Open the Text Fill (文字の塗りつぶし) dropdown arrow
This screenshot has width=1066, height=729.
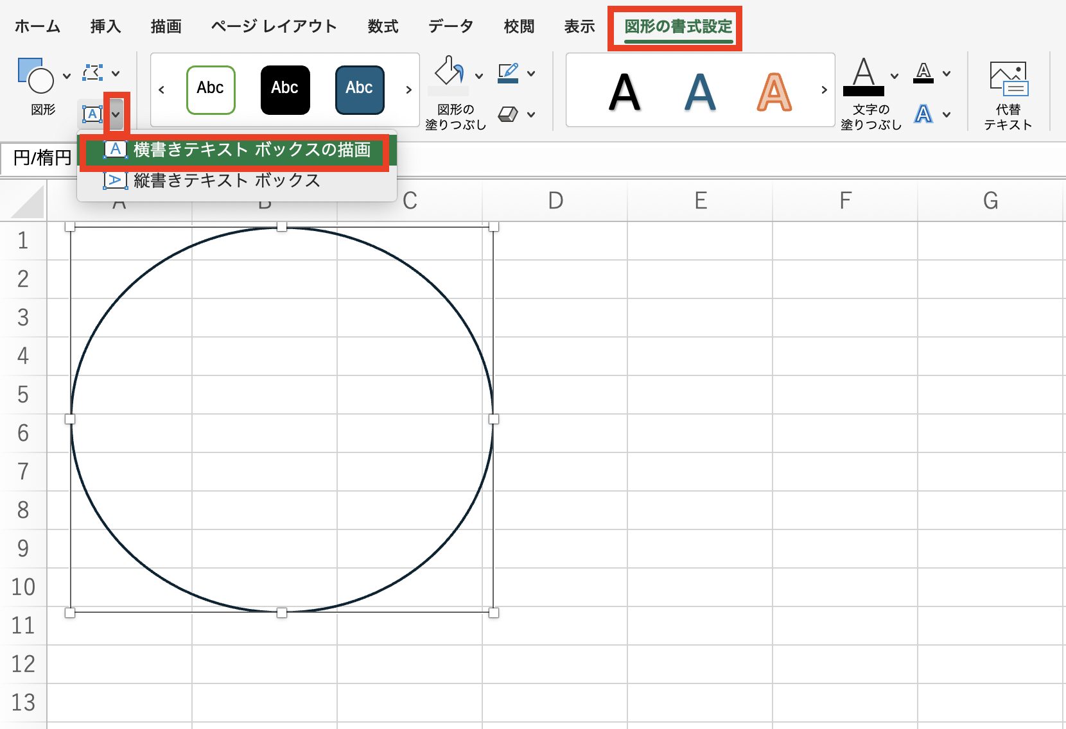[895, 75]
